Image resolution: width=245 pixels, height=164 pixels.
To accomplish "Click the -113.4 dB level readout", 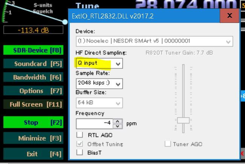I will click(x=33, y=30).
